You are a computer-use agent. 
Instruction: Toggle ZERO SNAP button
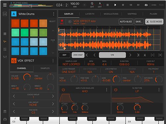point(78,55)
